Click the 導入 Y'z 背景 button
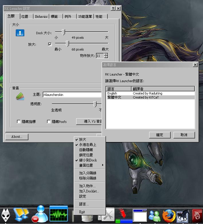The image size is (203, 224). click(x=89, y=121)
